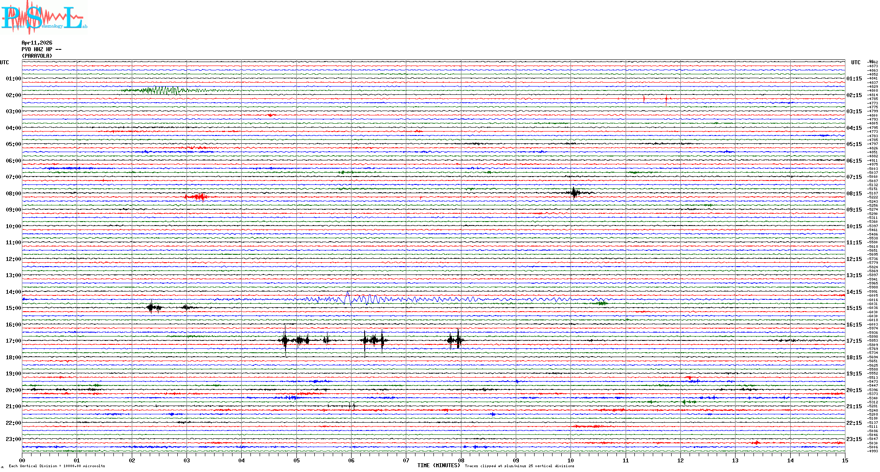Click the 17:00 hour label on left
Image resolution: width=880 pixels, height=472 pixels.
[13, 341]
